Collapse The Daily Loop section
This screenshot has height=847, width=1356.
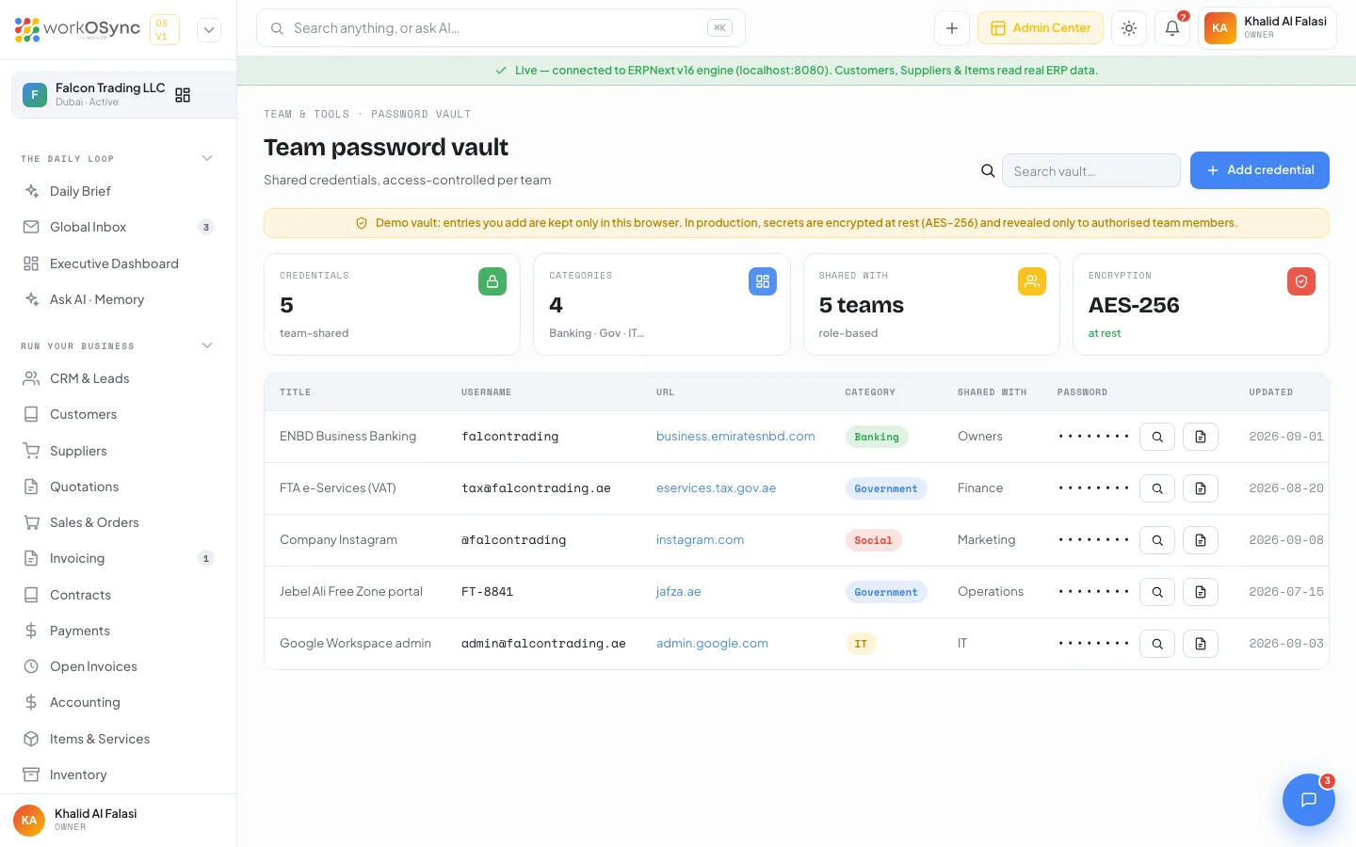tap(207, 158)
